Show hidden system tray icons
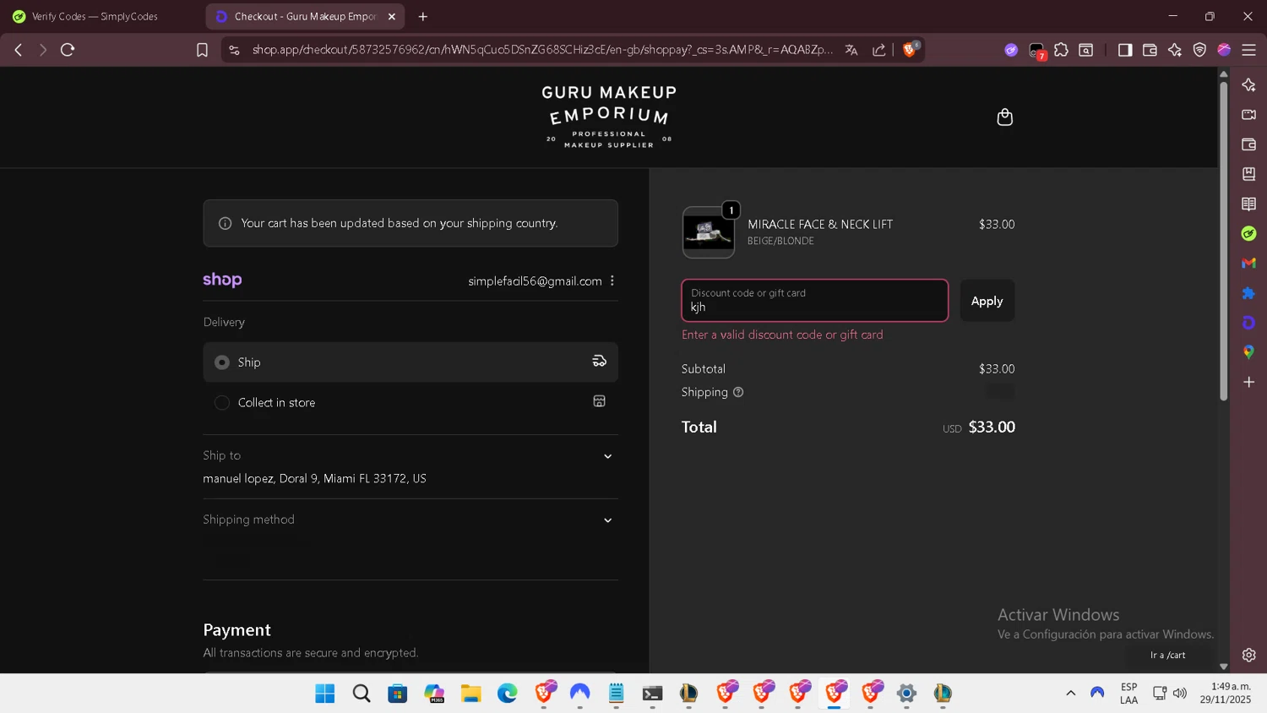1267x713 pixels. point(1070,693)
